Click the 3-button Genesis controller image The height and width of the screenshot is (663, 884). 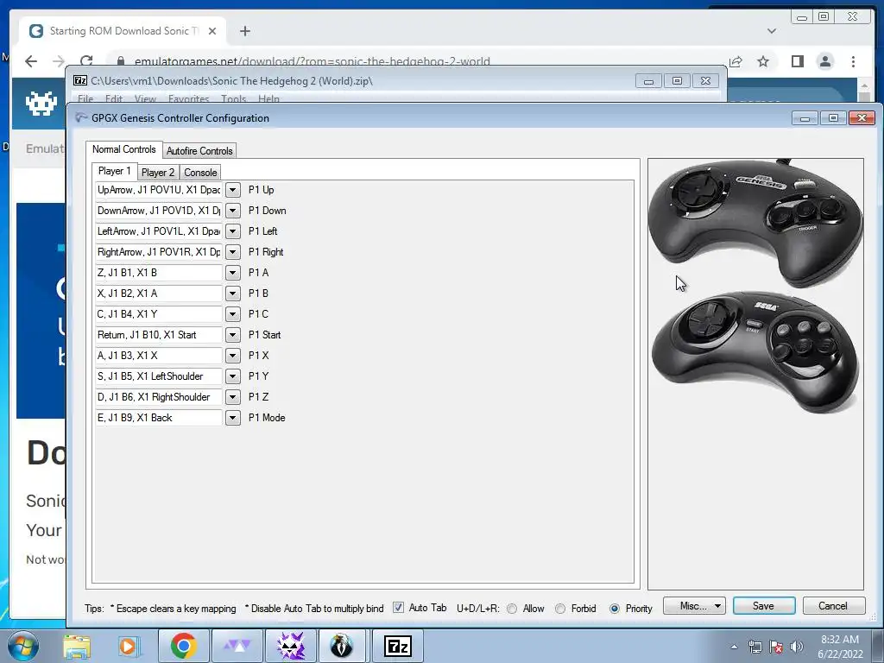755,222
